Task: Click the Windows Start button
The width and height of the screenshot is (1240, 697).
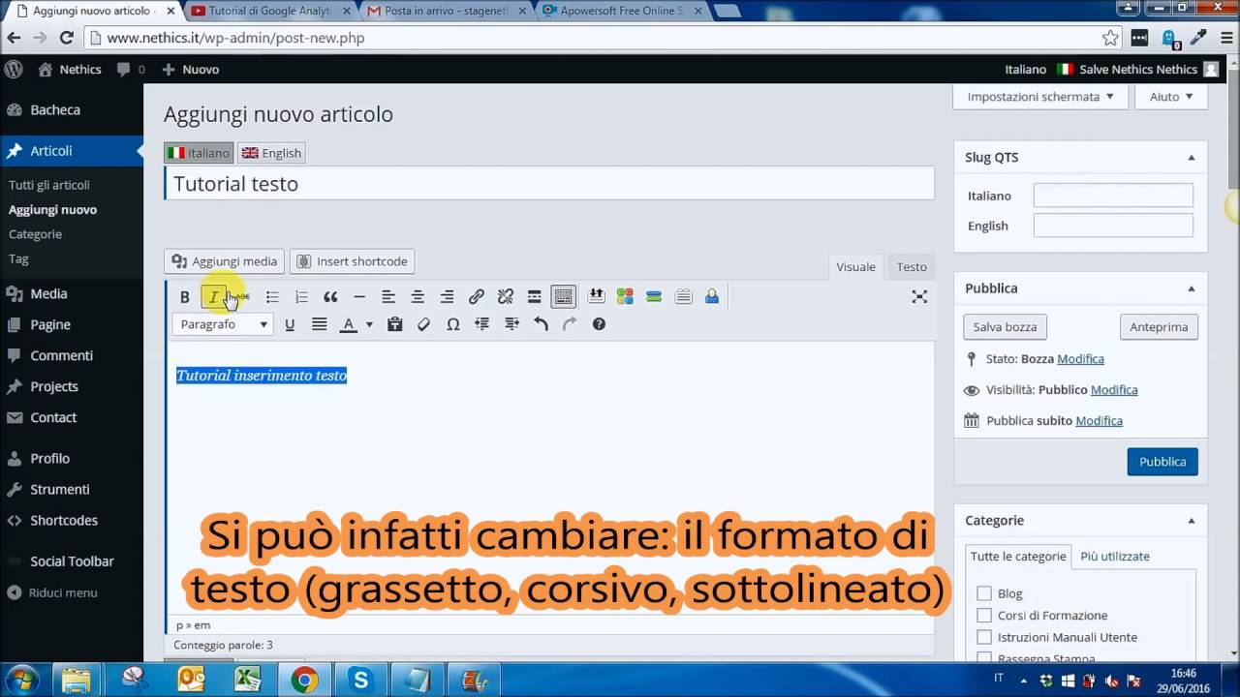Action: click(21, 679)
